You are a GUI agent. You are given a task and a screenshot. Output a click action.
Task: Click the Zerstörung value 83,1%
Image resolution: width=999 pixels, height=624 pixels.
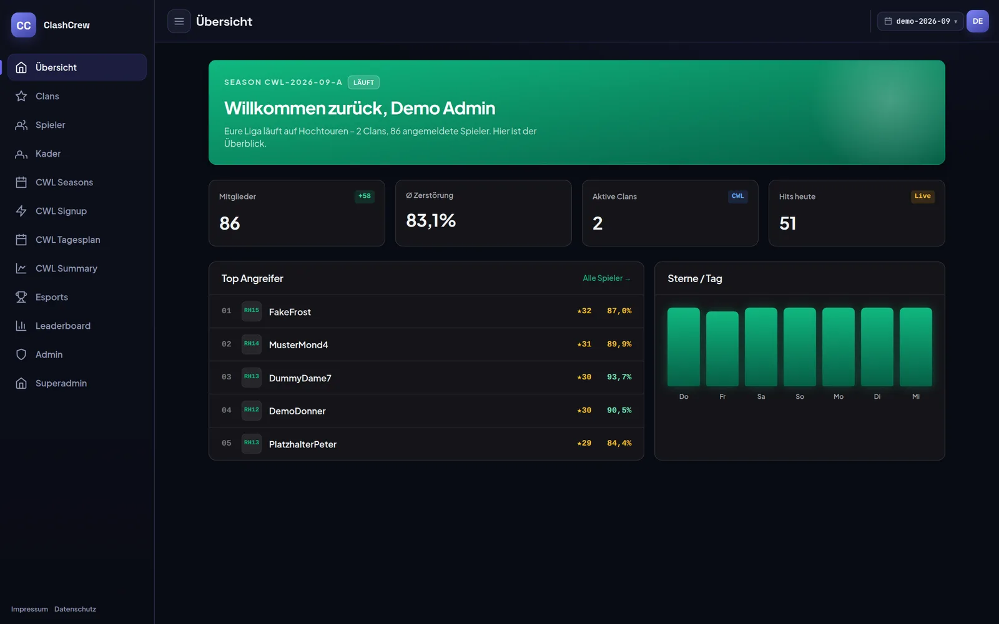pos(431,220)
